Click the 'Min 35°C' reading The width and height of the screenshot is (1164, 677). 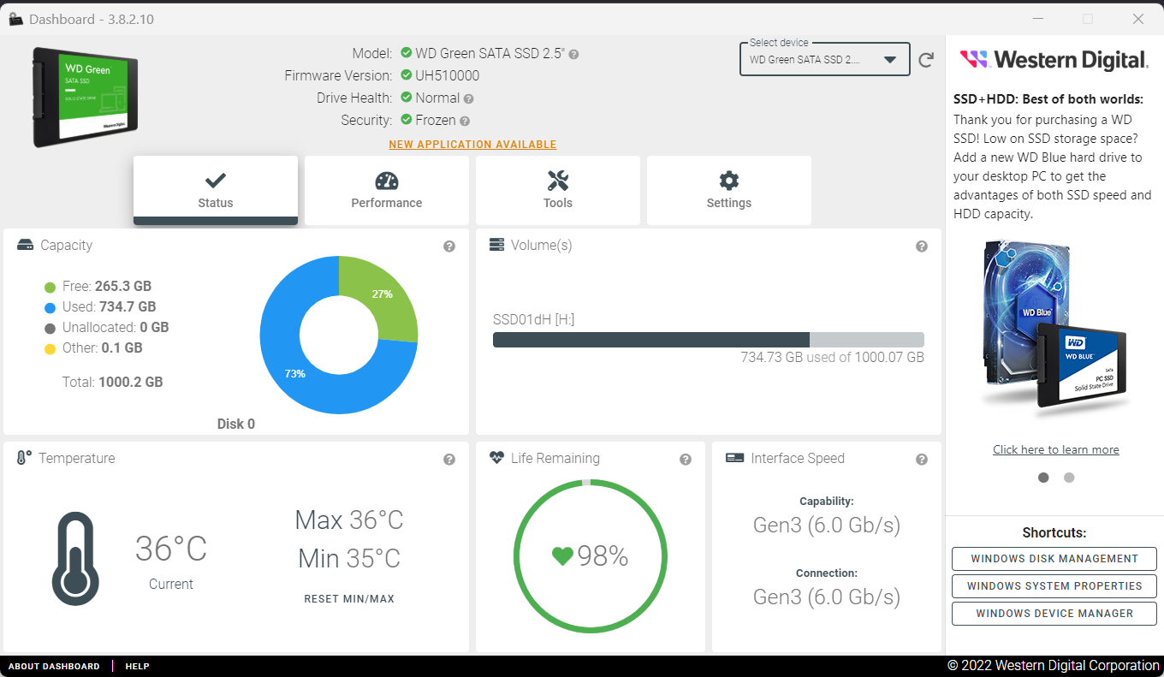[349, 558]
